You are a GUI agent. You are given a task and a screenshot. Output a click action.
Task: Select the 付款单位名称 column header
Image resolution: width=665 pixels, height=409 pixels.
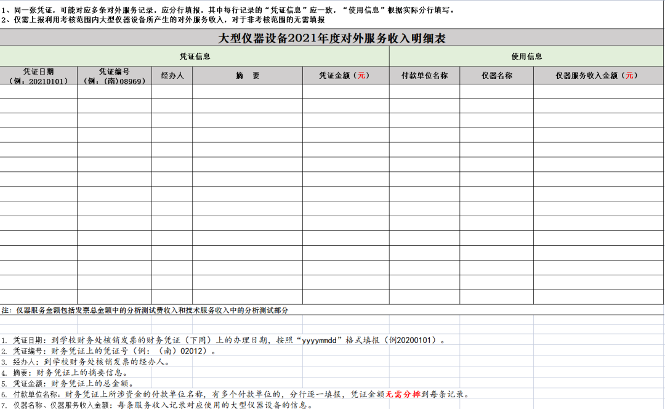pos(424,76)
